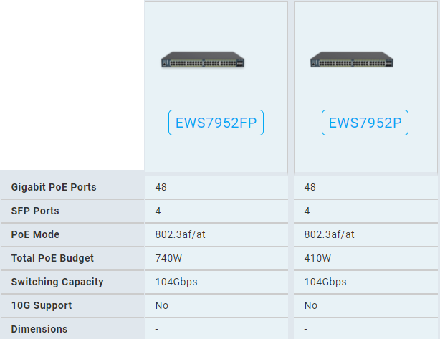The height and width of the screenshot is (339, 440).
Task: Click 802.3af/at value for EWS7952P
Action: [329, 234]
